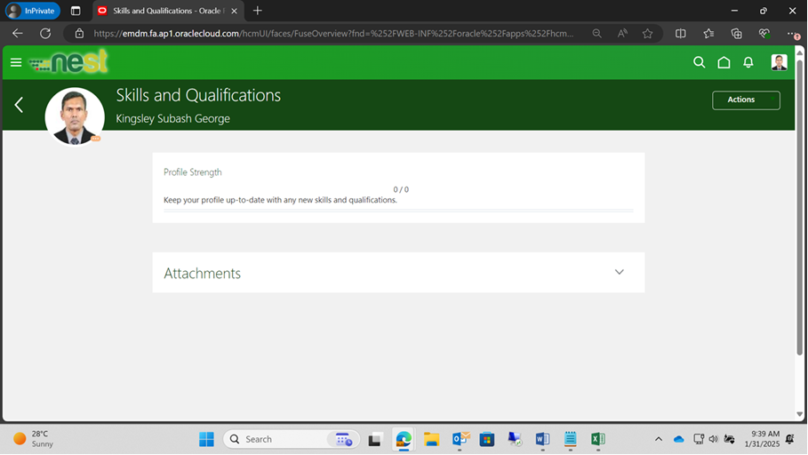Image resolution: width=808 pixels, height=455 pixels.
Task: Open File Explorer on taskbar
Action: click(x=431, y=439)
